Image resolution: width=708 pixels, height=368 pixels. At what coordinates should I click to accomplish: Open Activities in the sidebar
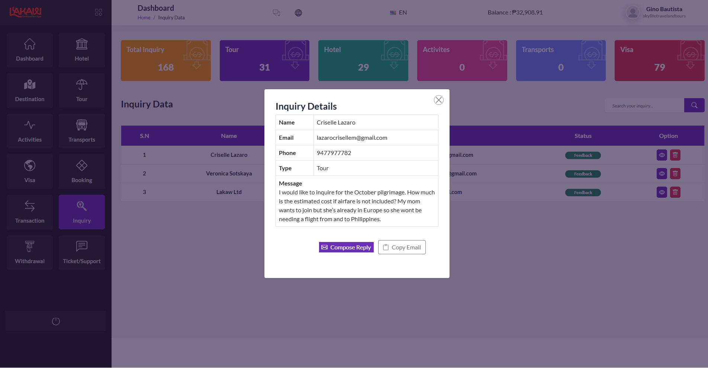[x=30, y=131]
